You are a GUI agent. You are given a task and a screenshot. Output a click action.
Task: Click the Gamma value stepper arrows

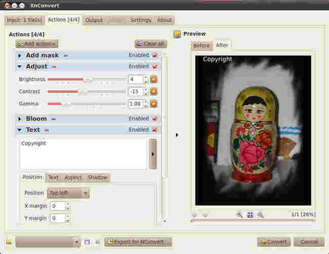[145, 104]
